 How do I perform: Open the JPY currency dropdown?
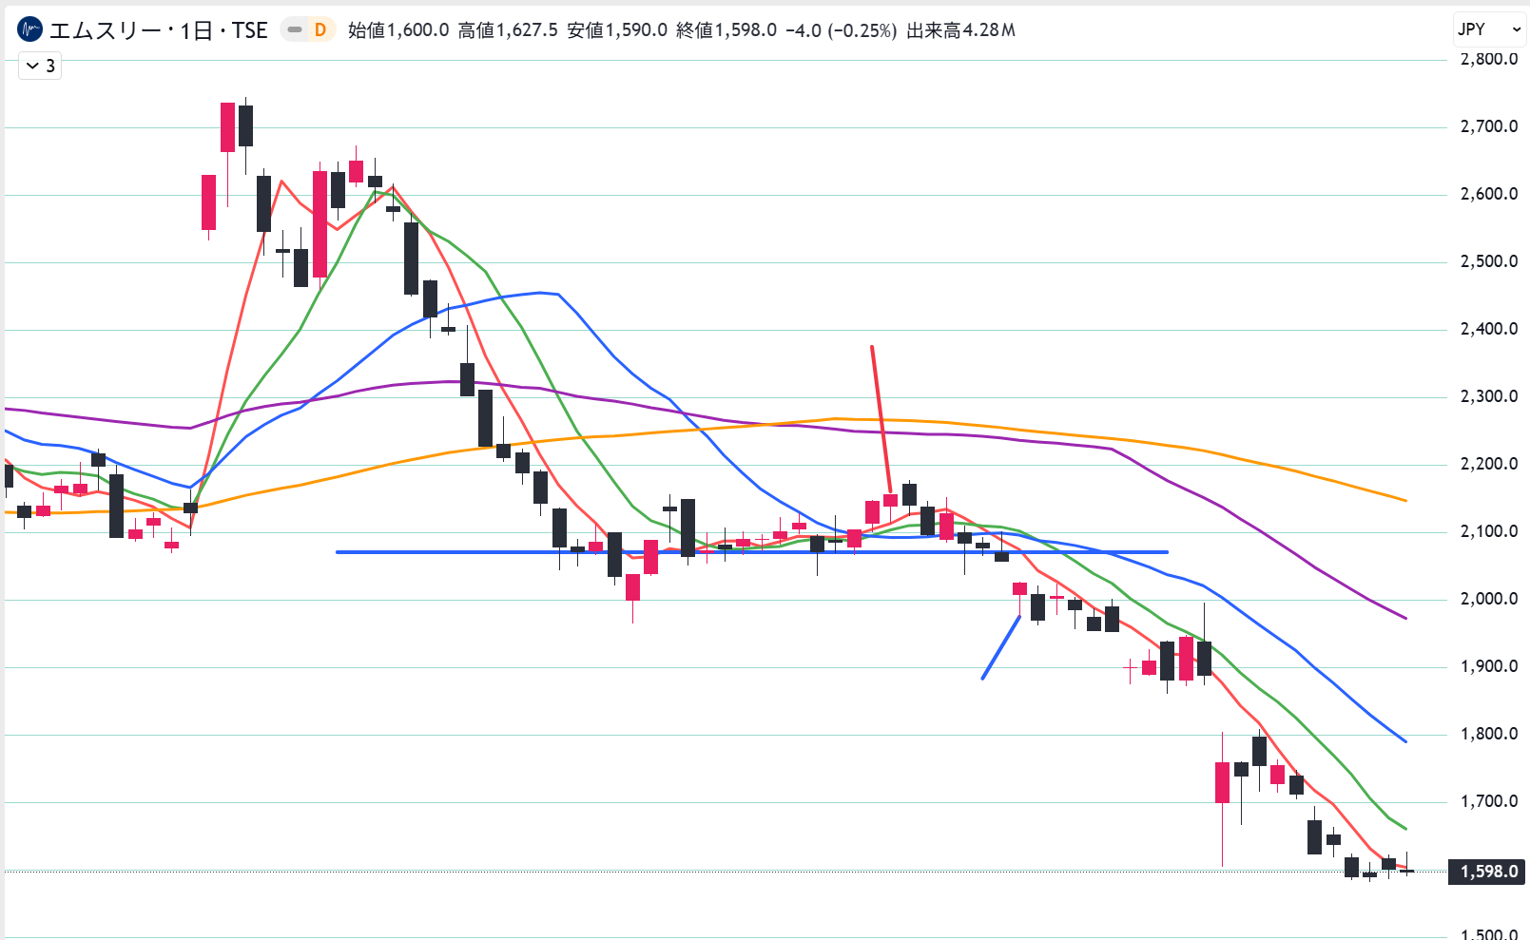point(1489,29)
